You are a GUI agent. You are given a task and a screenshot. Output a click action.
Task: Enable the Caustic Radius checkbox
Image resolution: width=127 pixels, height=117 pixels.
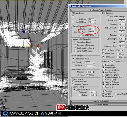(80, 95)
